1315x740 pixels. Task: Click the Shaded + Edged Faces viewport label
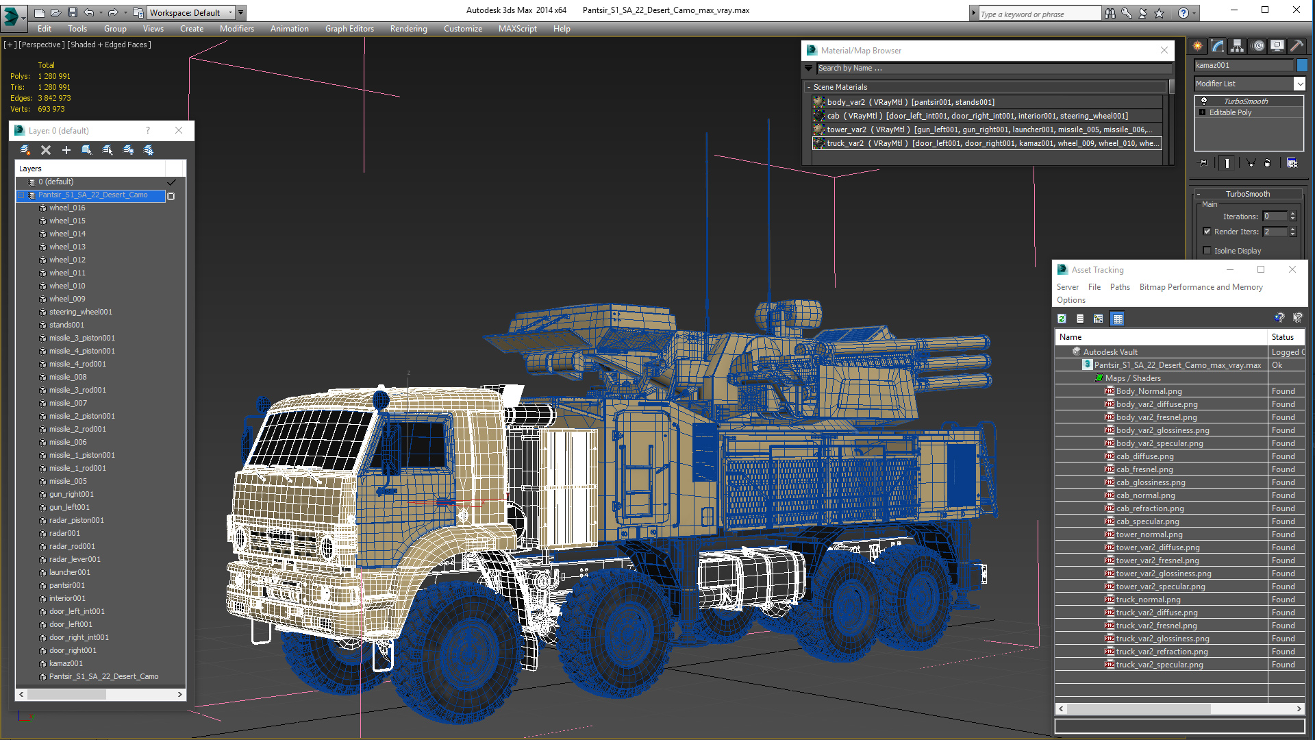coord(110,45)
